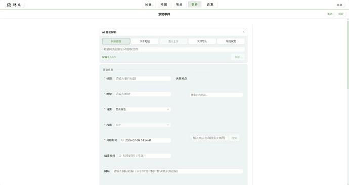Screen dimensions: 349x185
Task: Open the 合集 nav tab
Action: [210, 5]
